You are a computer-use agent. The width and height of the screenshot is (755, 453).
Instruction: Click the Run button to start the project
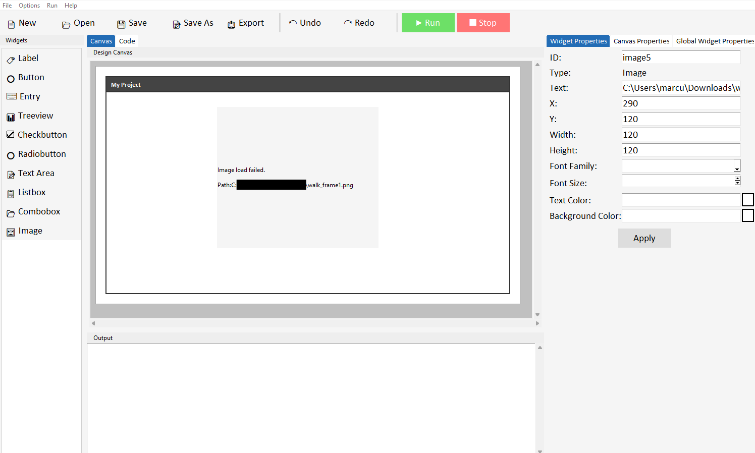coord(427,23)
